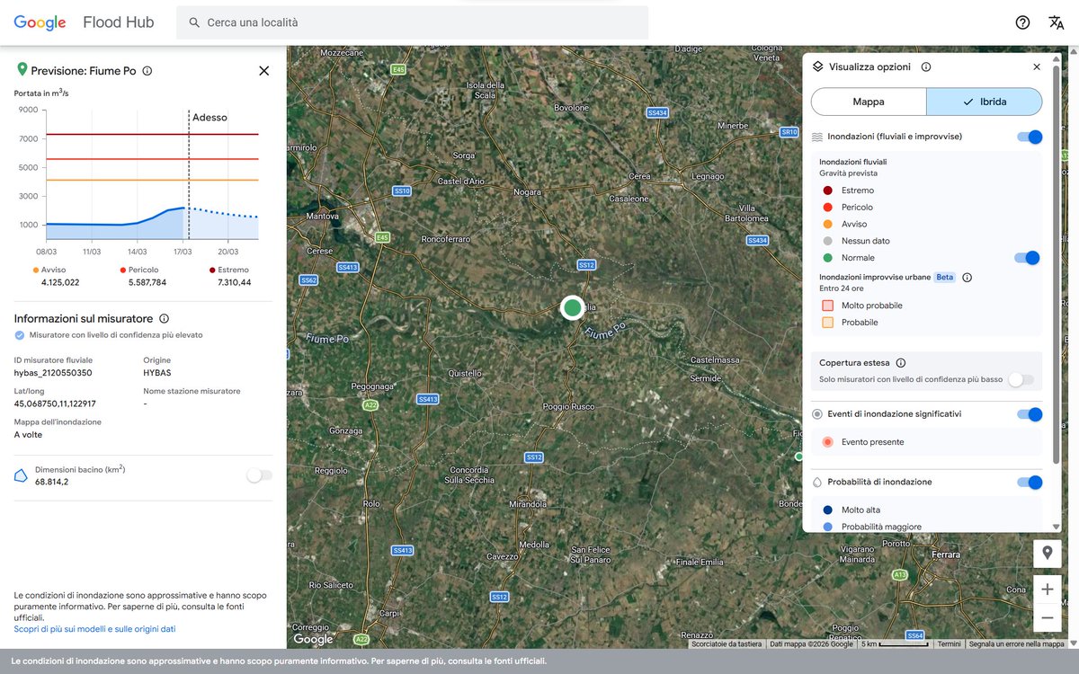The image size is (1079, 674).
Task: Click the search magnifier icon
Action: pyautogui.click(x=194, y=22)
